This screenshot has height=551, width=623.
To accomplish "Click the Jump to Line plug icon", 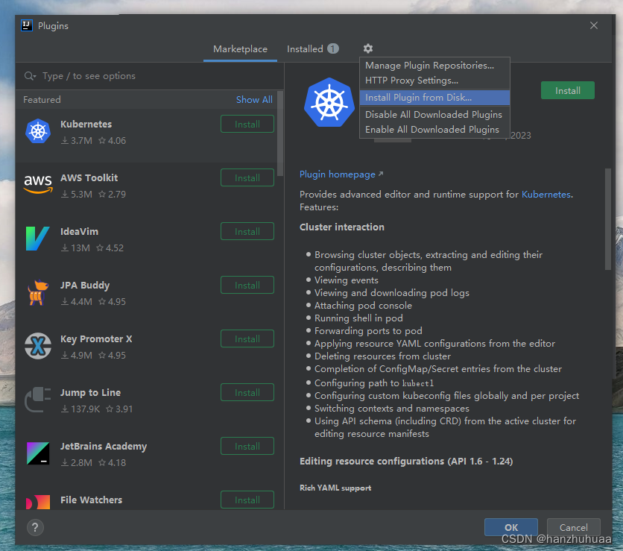I will pos(38,400).
